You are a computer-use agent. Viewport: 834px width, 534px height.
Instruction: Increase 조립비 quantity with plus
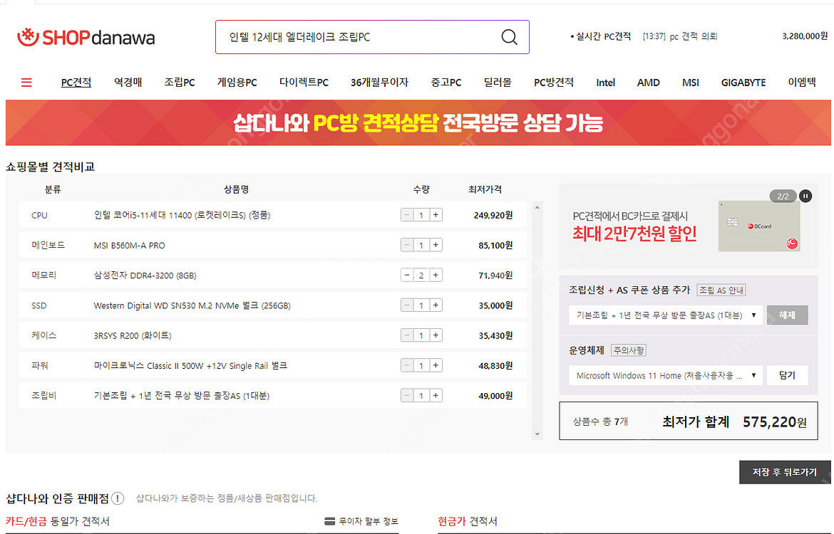(x=436, y=395)
